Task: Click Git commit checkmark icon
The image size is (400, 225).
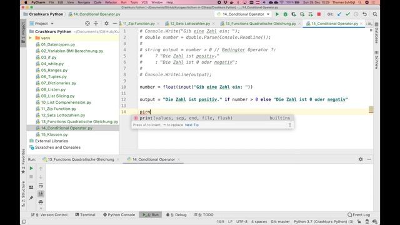Action: [x=347, y=14]
